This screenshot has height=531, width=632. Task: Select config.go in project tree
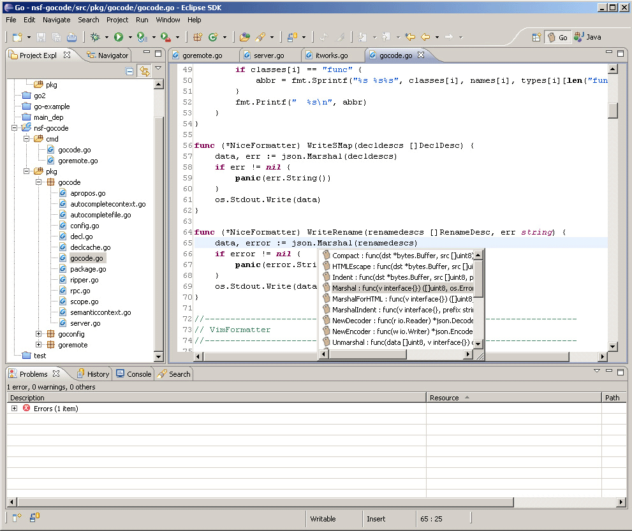click(84, 226)
